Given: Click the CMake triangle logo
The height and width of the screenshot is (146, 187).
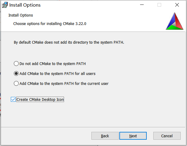Looking at the screenshot, I should point(174,21).
